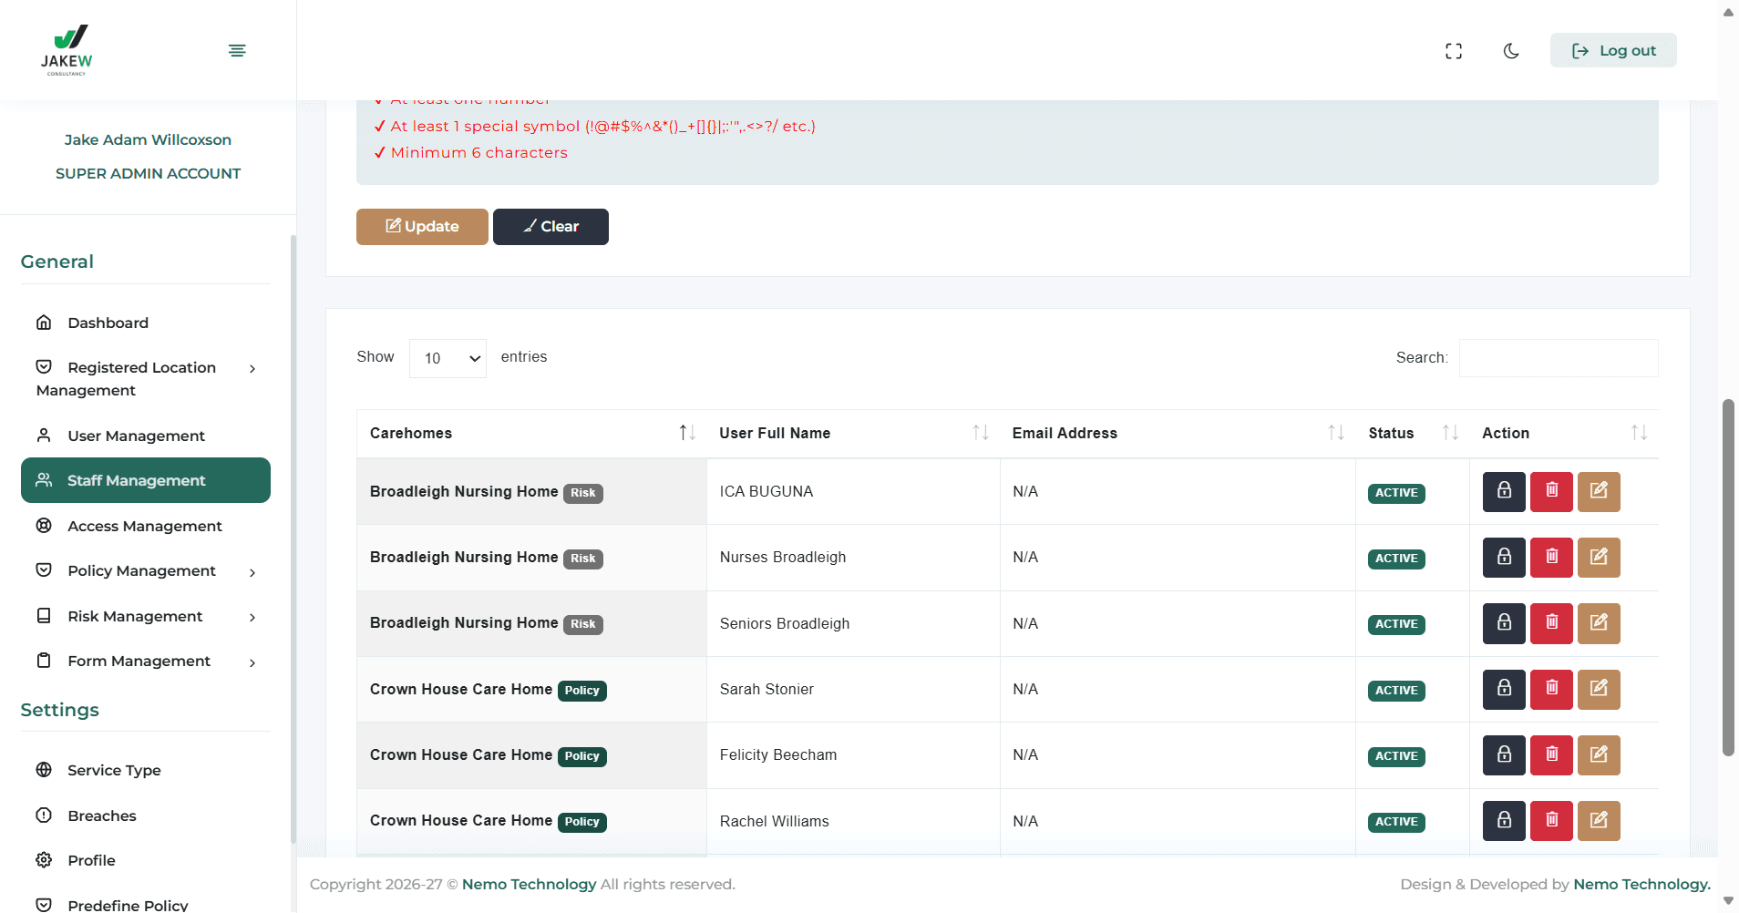Sort by Status column
1739x913 pixels.
click(x=1413, y=434)
